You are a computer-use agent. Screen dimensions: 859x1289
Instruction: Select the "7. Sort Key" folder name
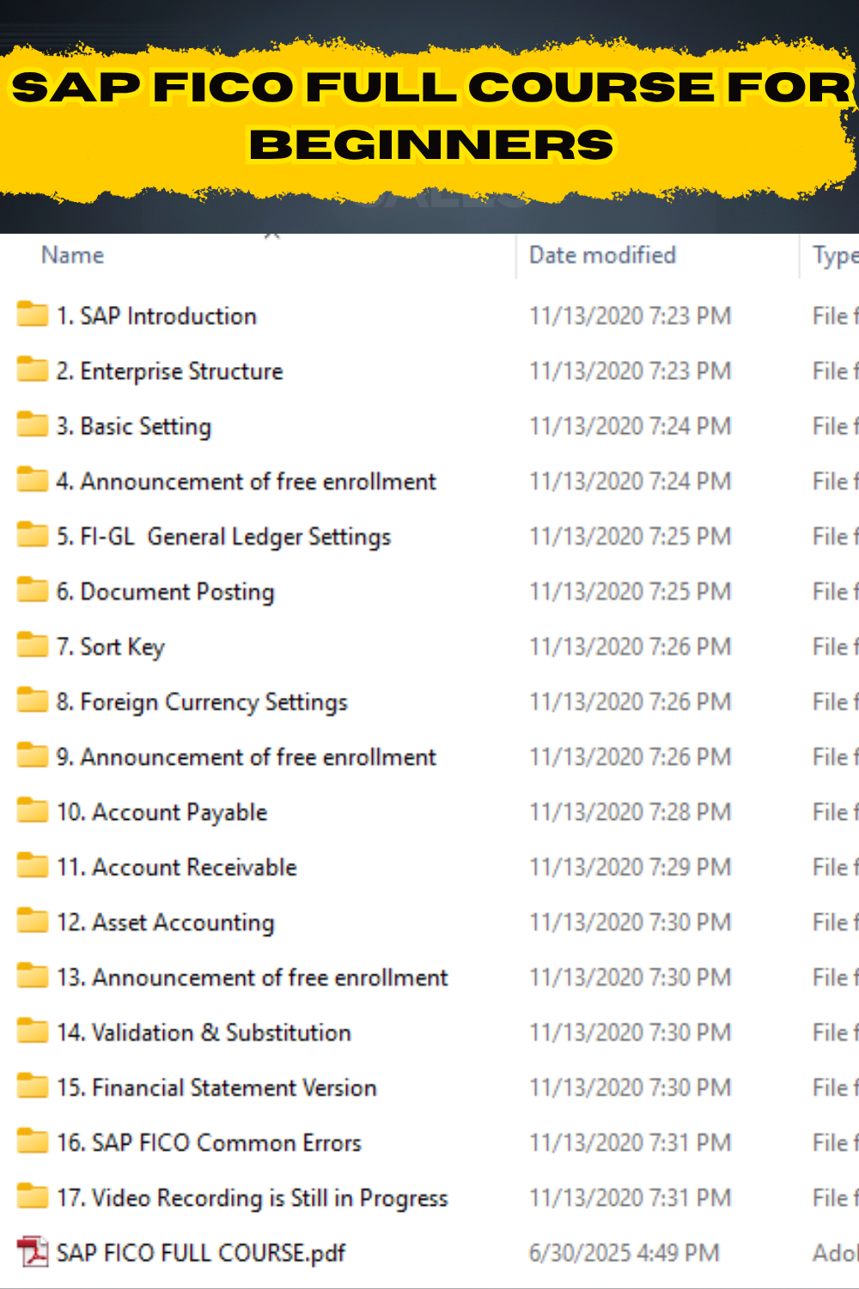pyautogui.click(x=111, y=647)
